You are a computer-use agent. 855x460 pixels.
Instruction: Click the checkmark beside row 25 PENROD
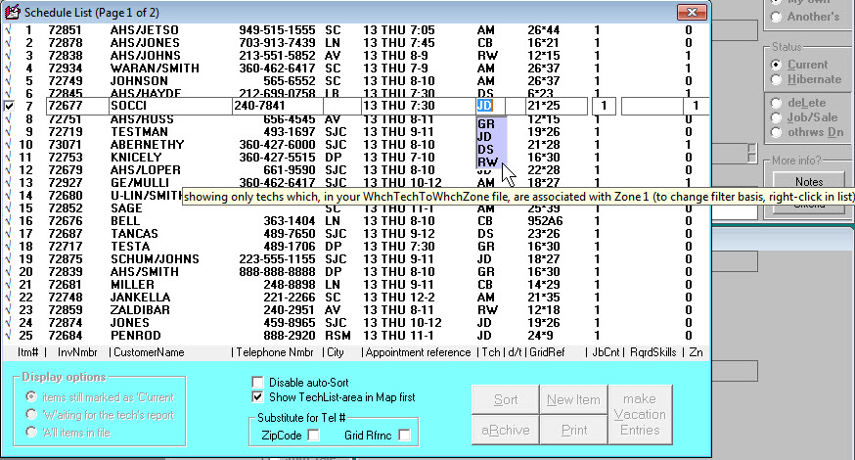tap(9, 335)
